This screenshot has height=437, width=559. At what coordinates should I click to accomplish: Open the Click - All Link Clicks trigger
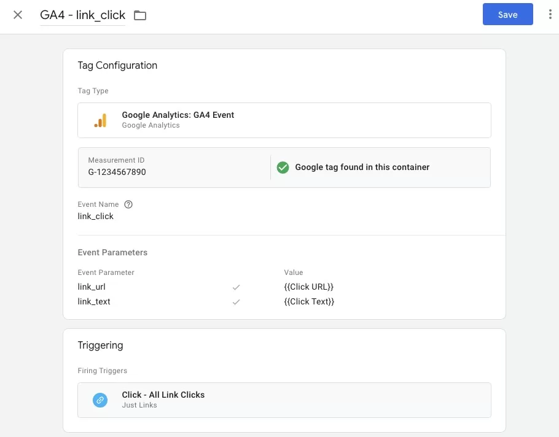163,395
